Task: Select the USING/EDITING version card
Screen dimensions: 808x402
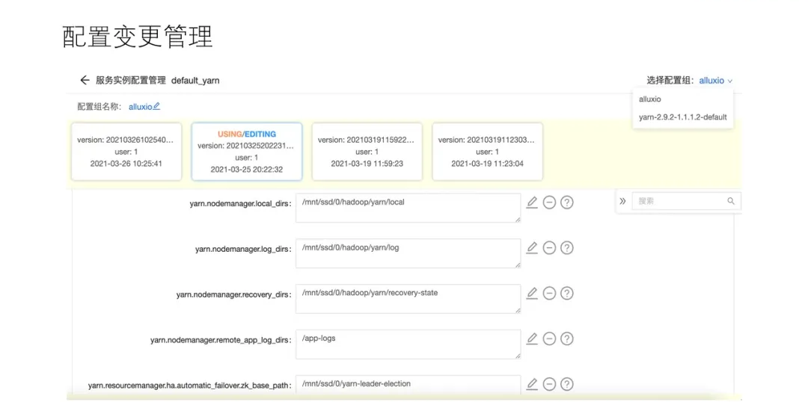Action: (x=246, y=152)
